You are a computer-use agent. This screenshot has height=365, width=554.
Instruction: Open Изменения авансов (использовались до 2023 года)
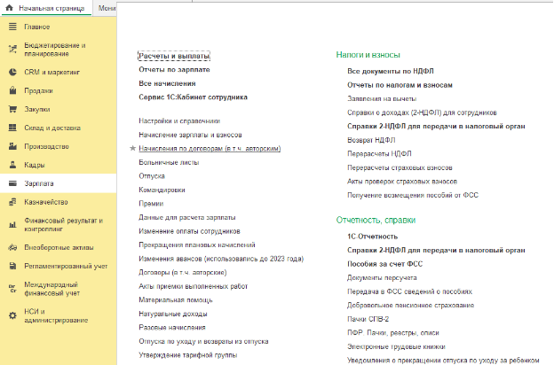pos(221,259)
